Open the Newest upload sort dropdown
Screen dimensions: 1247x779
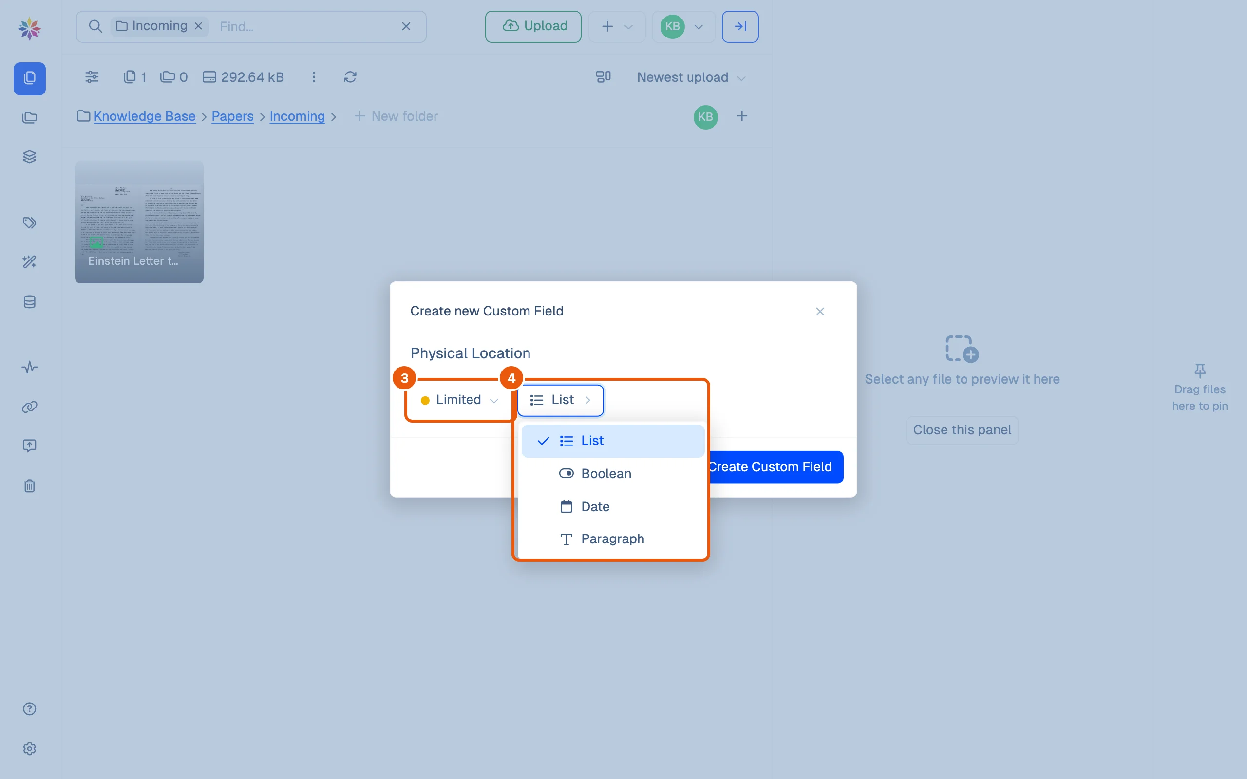691,77
